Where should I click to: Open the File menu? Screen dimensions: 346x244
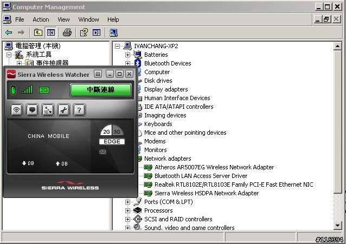pos(20,19)
